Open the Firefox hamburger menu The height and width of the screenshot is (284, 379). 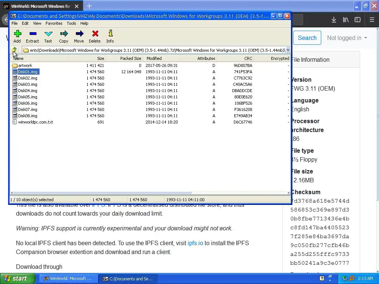(x=372, y=20)
